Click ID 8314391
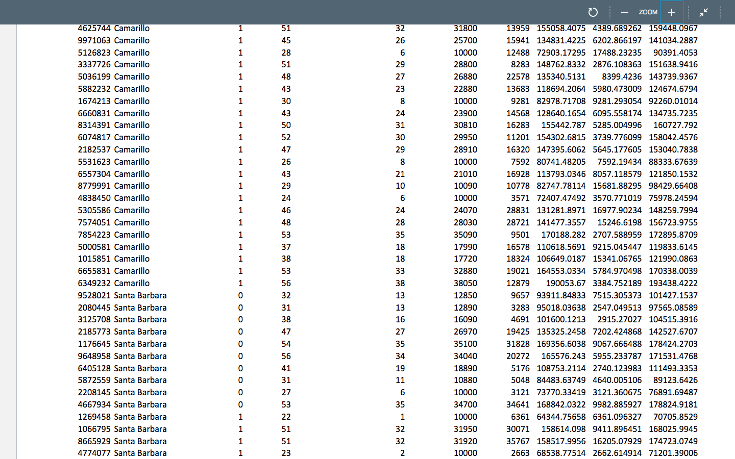The width and height of the screenshot is (735, 459). [x=94, y=125]
